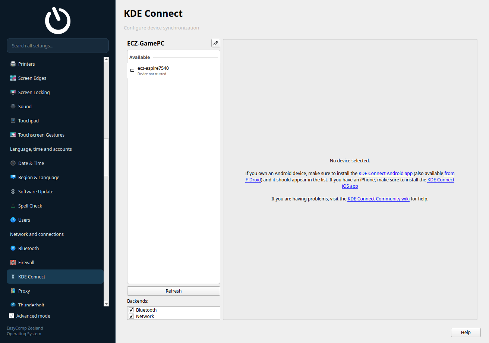489x343 pixels.
Task: Click the Refresh button
Action: [174, 291]
